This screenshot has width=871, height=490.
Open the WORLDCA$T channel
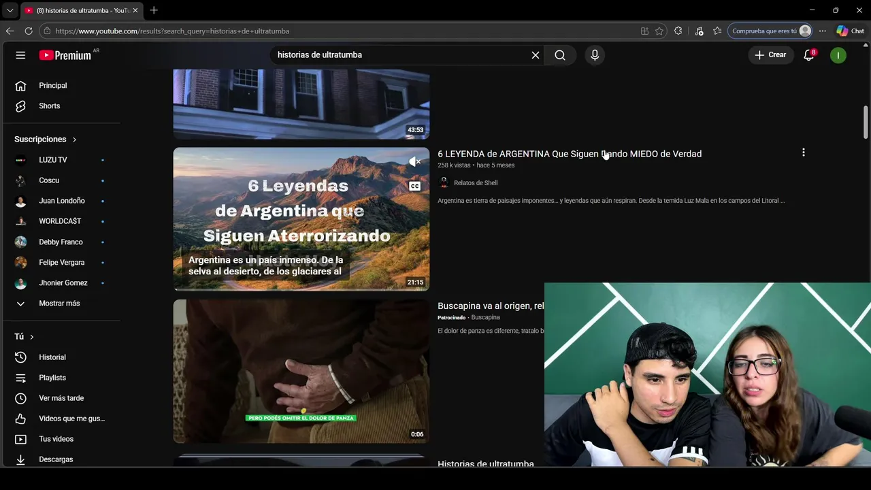click(61, 221)
